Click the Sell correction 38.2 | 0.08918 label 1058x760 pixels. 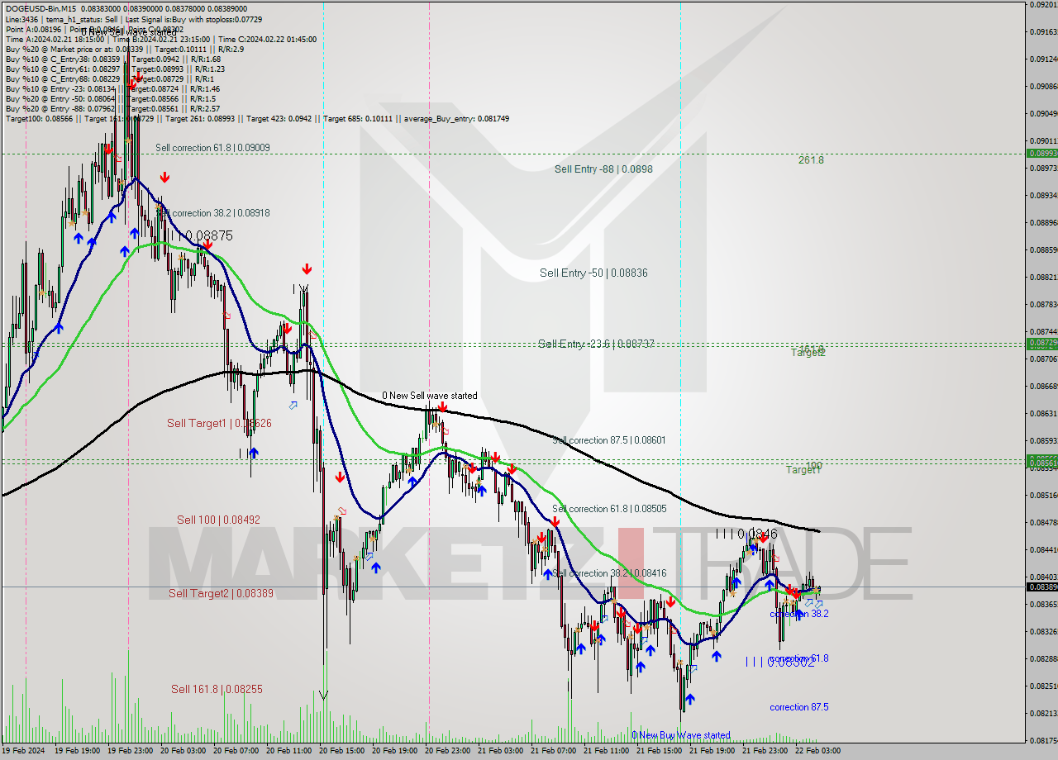pos(212,213)
